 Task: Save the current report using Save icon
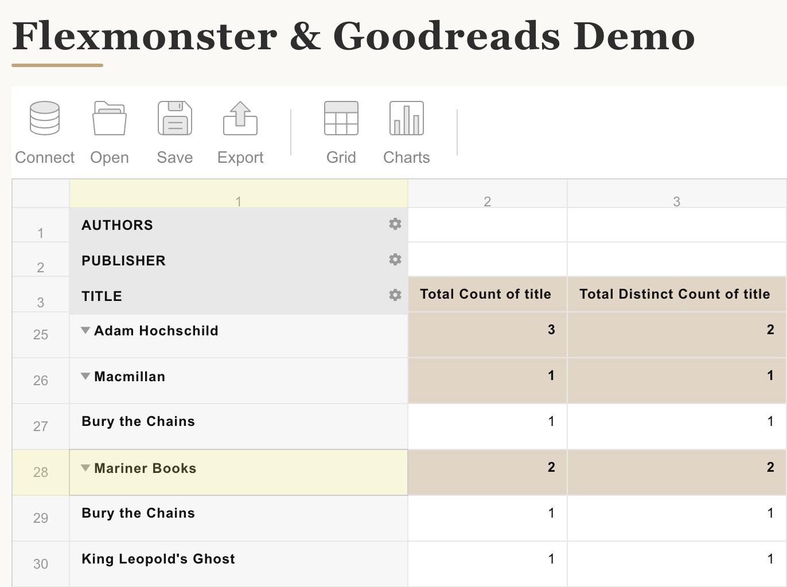coord(174,131)
